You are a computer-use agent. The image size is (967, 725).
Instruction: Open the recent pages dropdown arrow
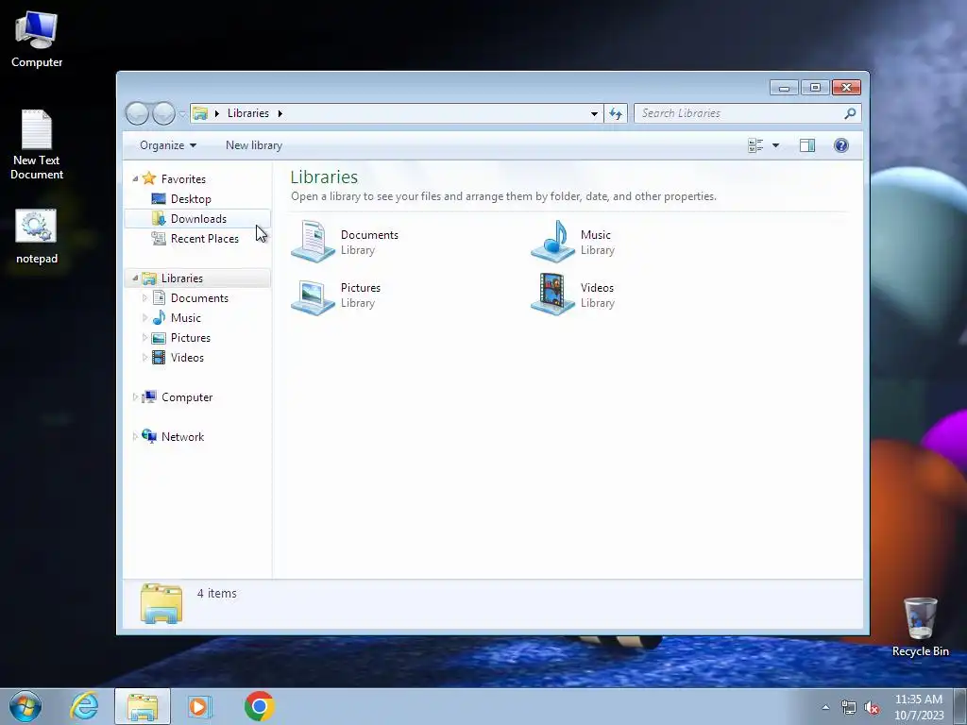182,113
